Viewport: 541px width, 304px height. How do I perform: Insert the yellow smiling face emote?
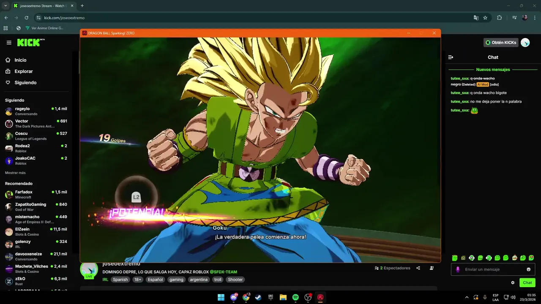(x=514, y=258)
